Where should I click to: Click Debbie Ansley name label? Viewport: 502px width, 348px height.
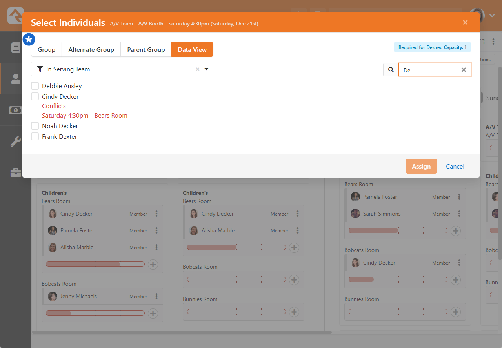coord(62,86)
